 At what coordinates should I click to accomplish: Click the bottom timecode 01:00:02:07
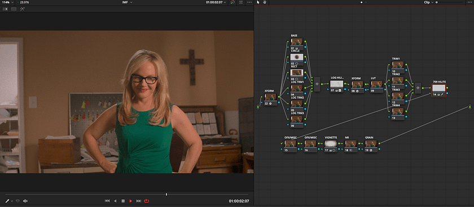pyautogui.click(x=239, y=201)
